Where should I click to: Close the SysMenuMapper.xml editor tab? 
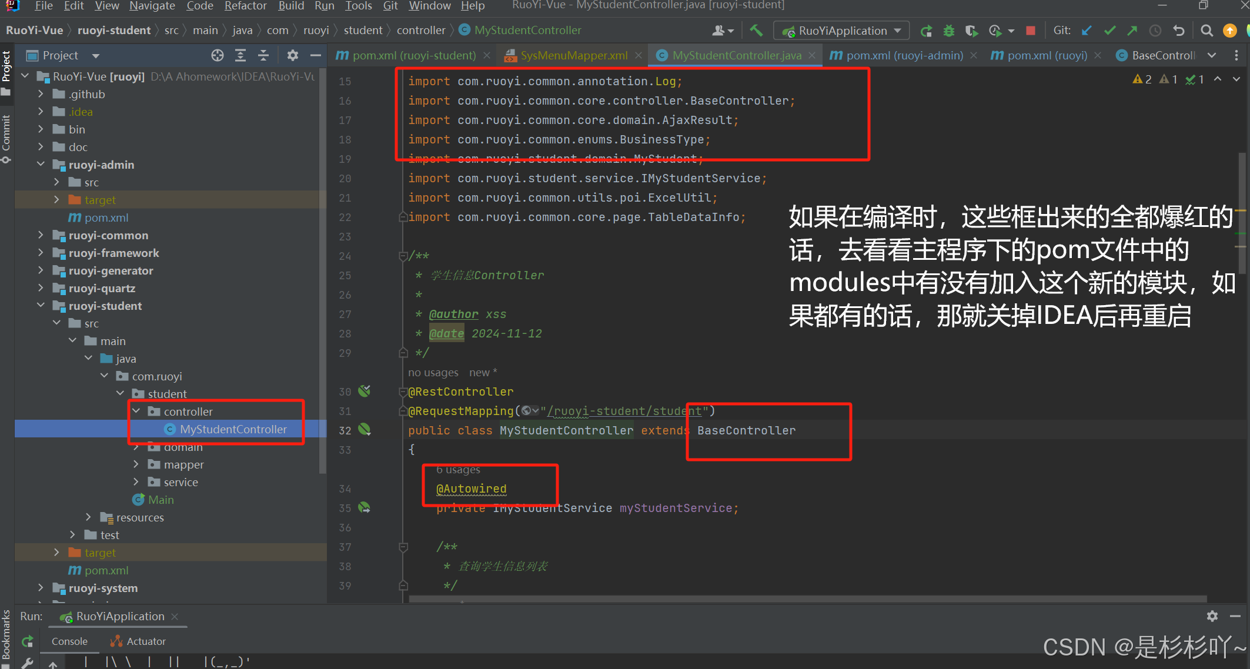(x=639, y=55)
